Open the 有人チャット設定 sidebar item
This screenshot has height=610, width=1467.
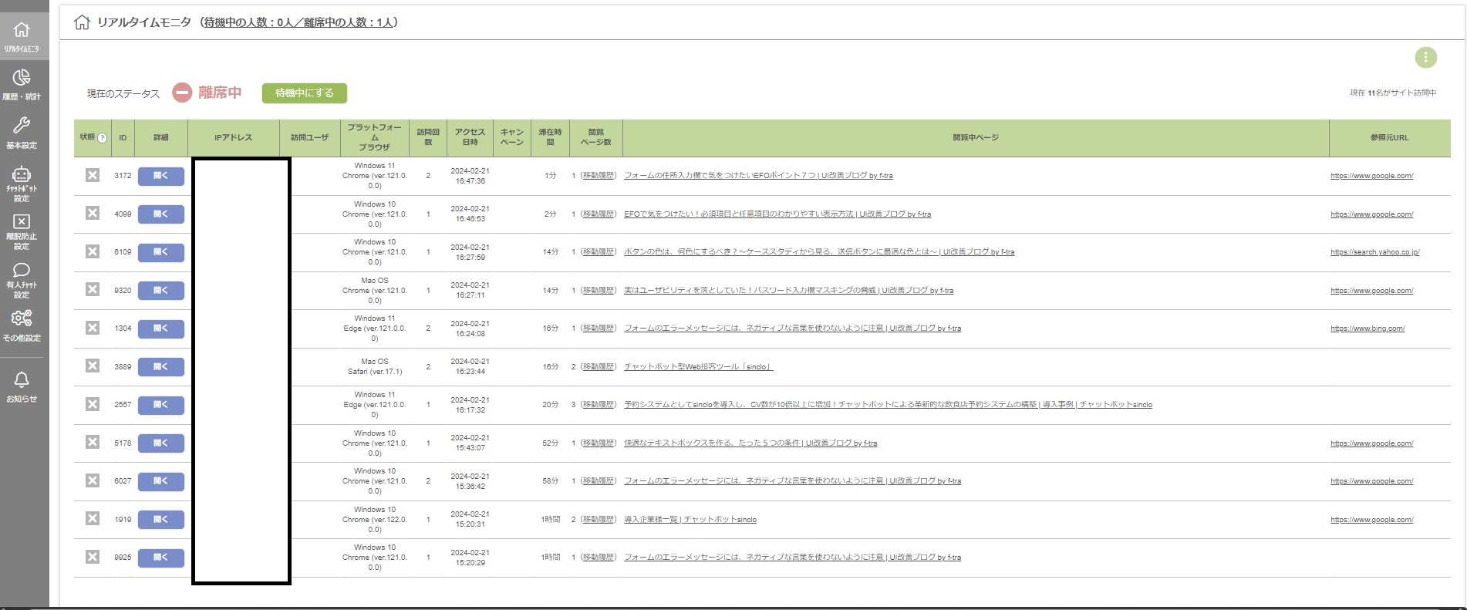[x=22, y=280]
